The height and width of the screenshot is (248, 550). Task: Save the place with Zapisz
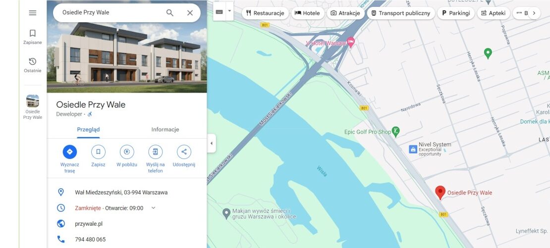click(98, 156)
